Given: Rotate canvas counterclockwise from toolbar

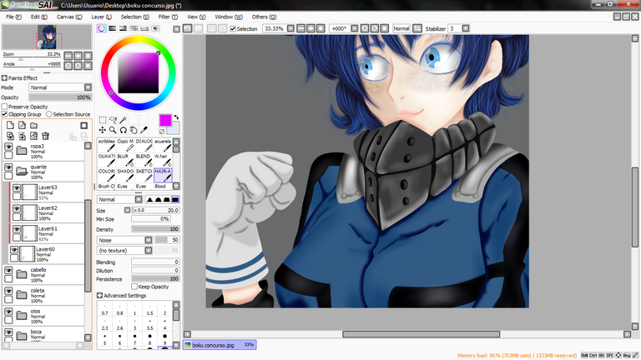Looking at the screenshot, I should pos(365,28).
